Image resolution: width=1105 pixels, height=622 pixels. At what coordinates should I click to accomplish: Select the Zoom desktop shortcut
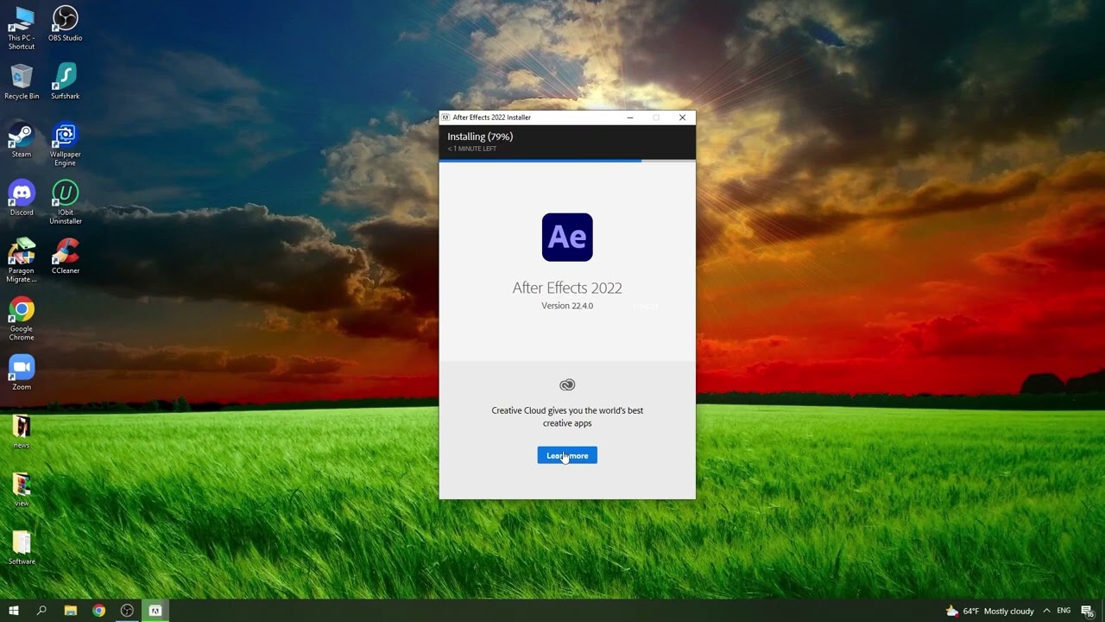click(x=22, y=372)
